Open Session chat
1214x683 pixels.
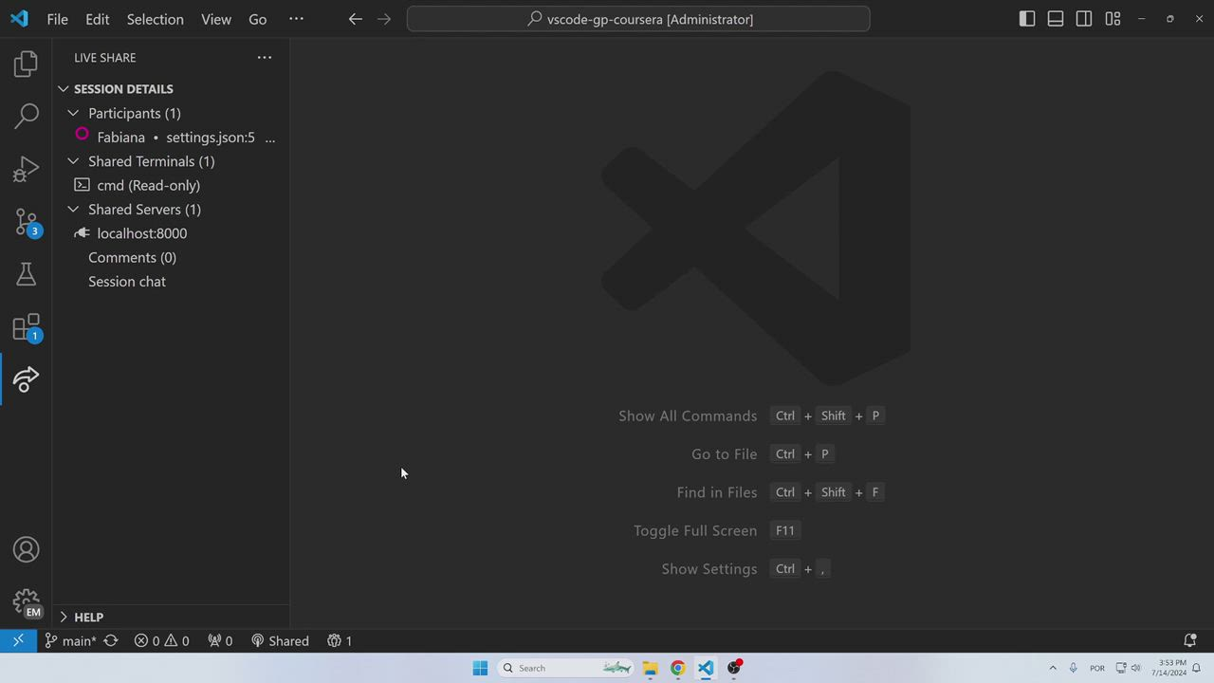(171, 282)
